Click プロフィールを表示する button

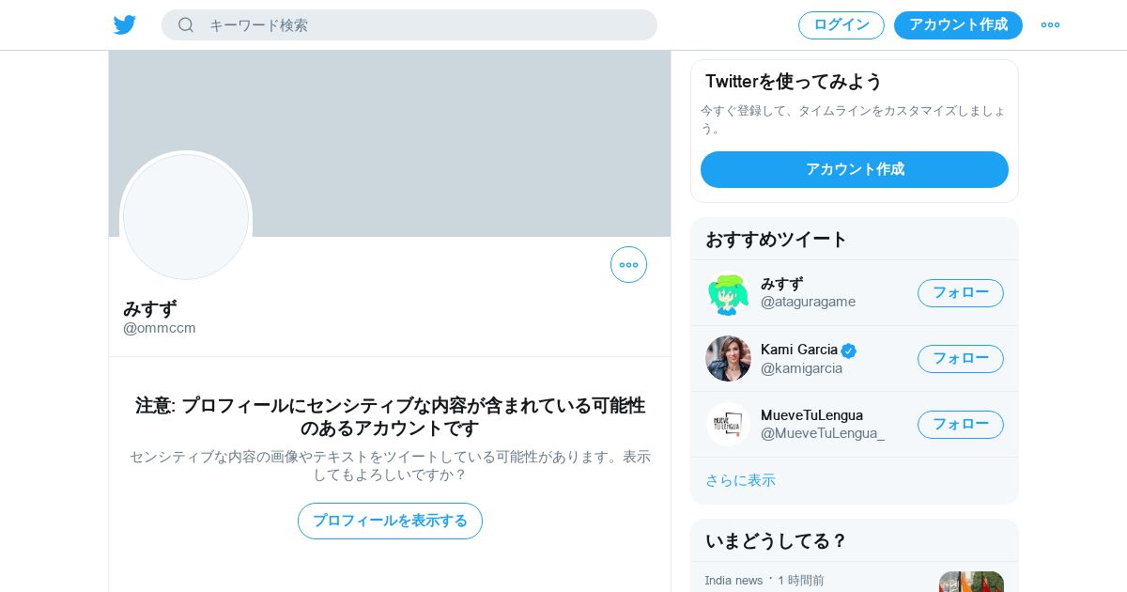(x=390, y=521)
